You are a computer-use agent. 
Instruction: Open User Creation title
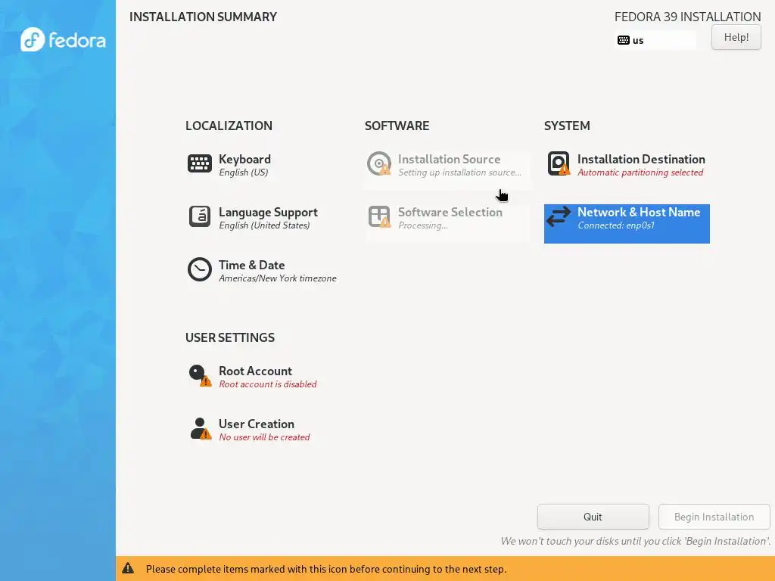point(256,424)
